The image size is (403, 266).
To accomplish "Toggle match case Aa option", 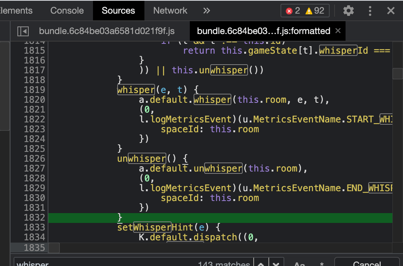I will [299, 263].
